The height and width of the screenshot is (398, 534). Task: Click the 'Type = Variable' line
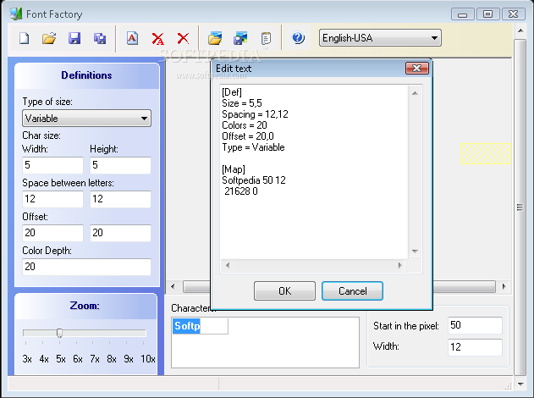tap(253, 147)
